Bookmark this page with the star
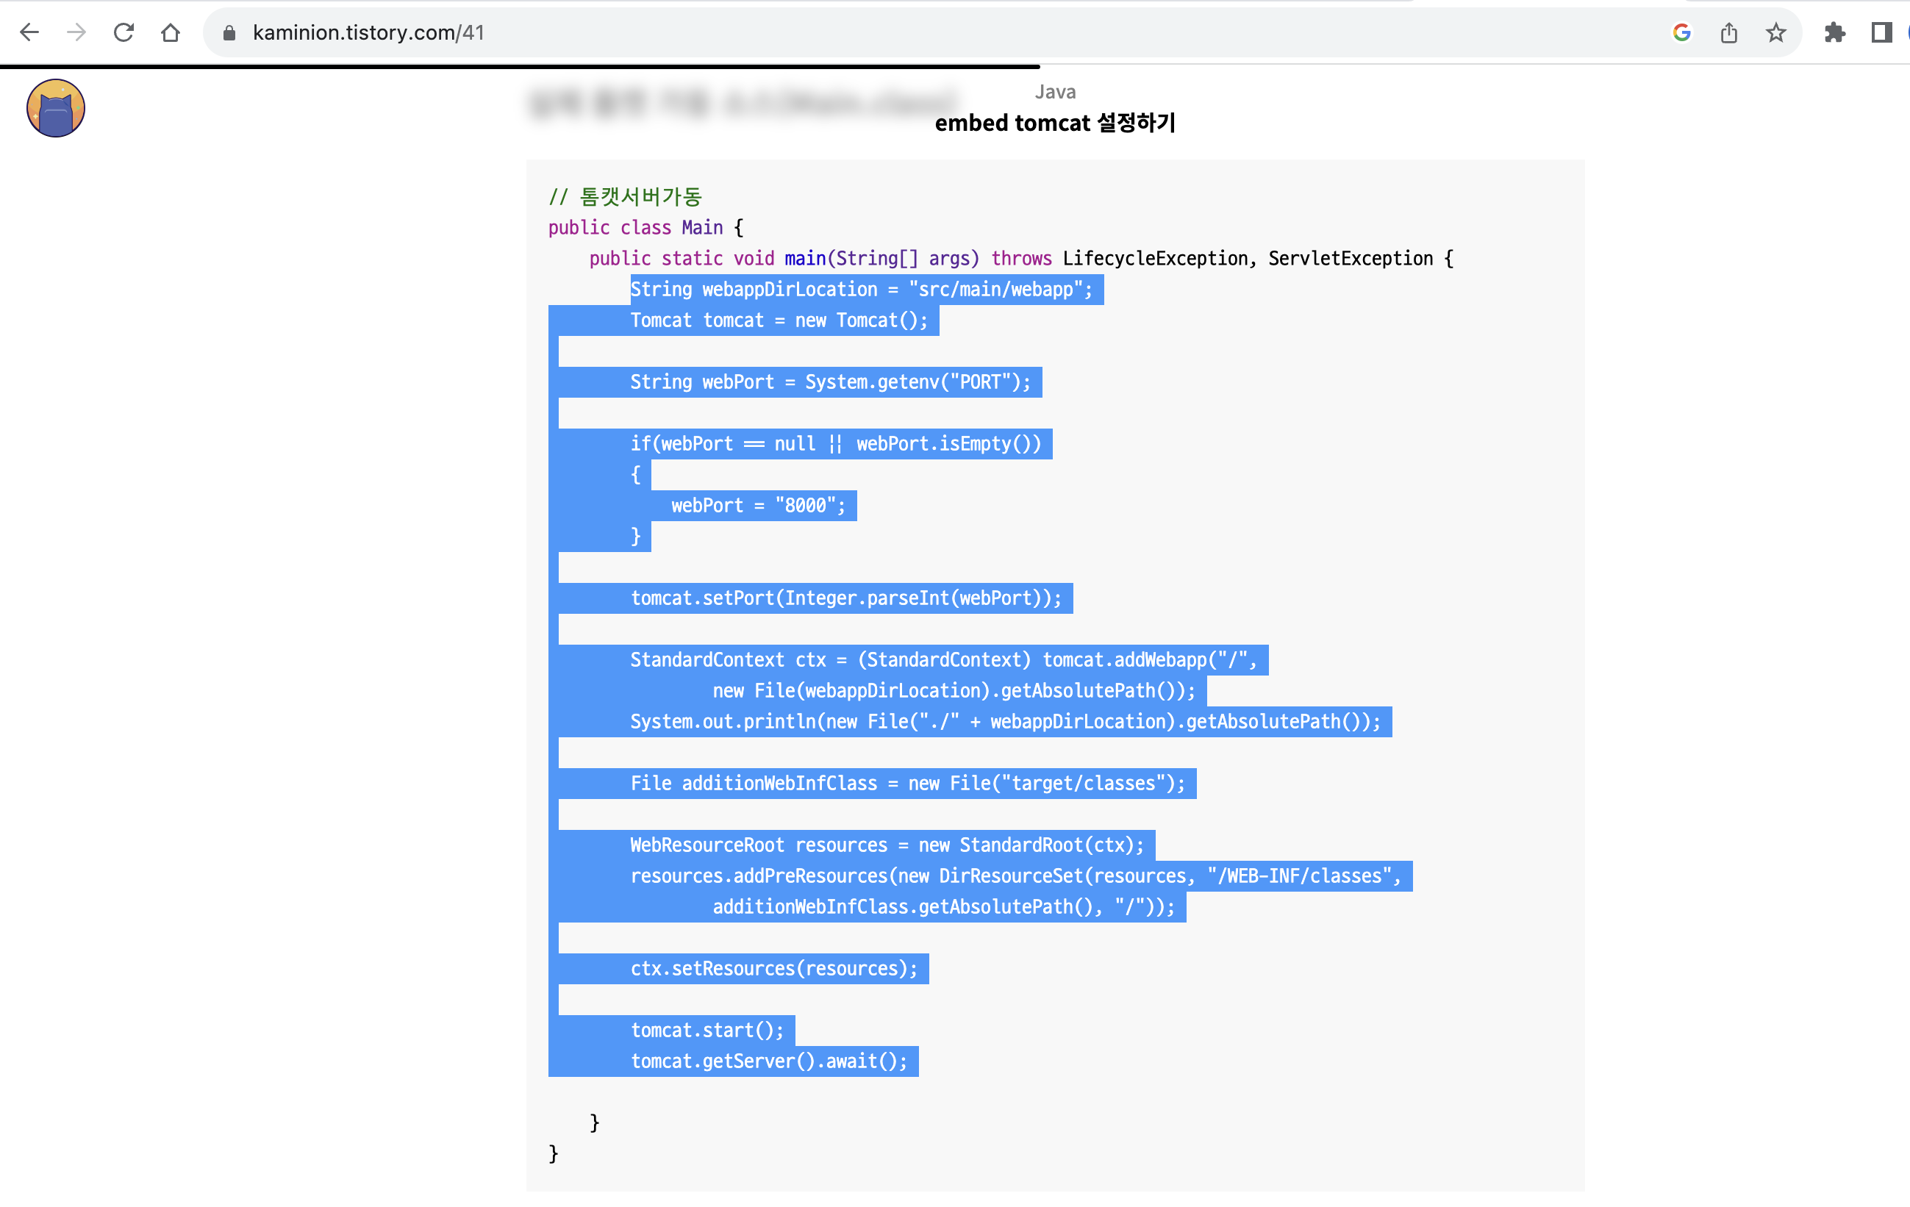The height and width of the screenshot is (1207, 1910). pos(1775,32)
